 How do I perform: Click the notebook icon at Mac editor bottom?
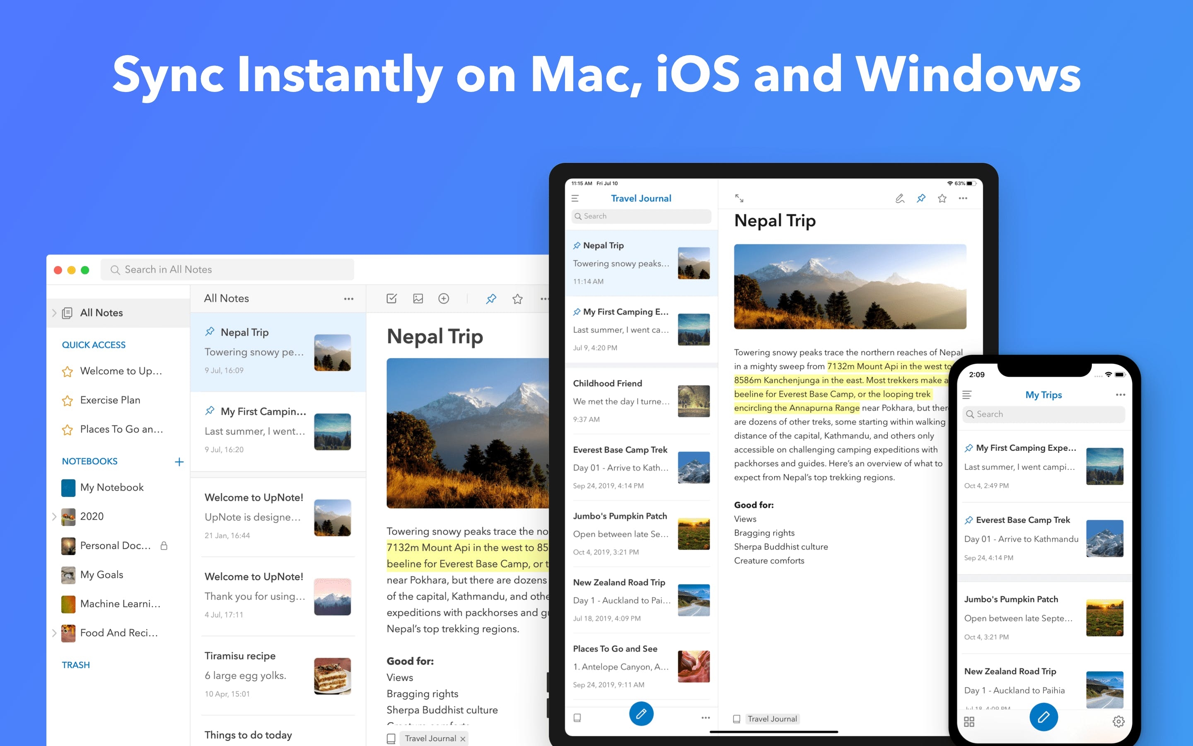coord(391,739)
